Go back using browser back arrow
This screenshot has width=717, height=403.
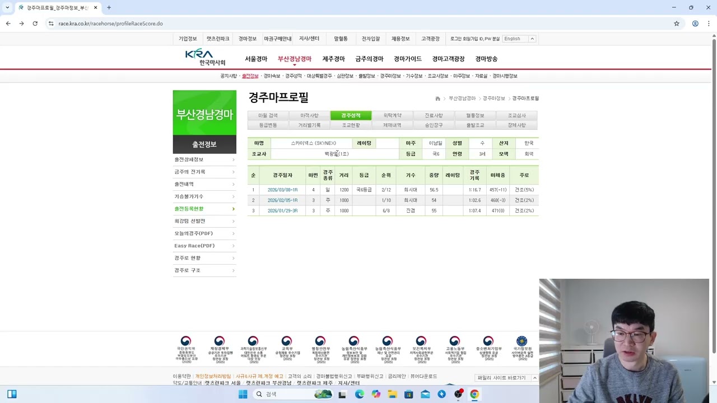click(x=8, y=24)
